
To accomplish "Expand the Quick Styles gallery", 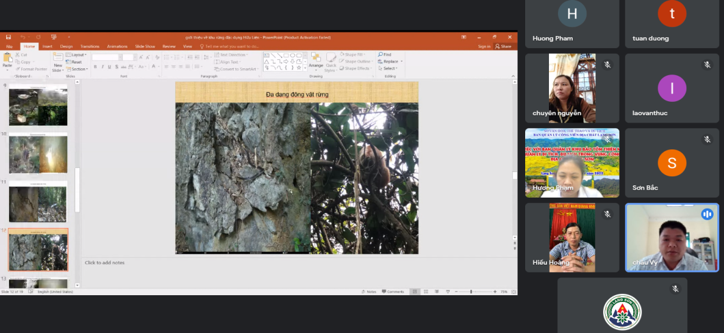I will point(331,62).
